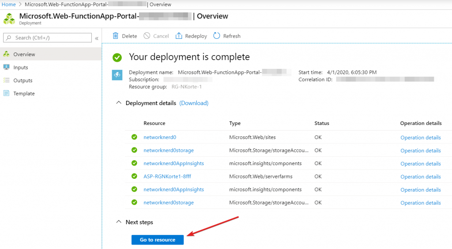
Task: Click the Operation details column header
Action: click(421, 123)
